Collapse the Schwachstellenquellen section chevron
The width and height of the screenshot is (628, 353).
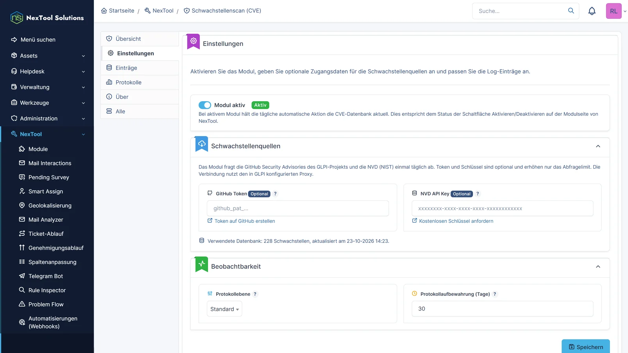(x=598, y=146)
